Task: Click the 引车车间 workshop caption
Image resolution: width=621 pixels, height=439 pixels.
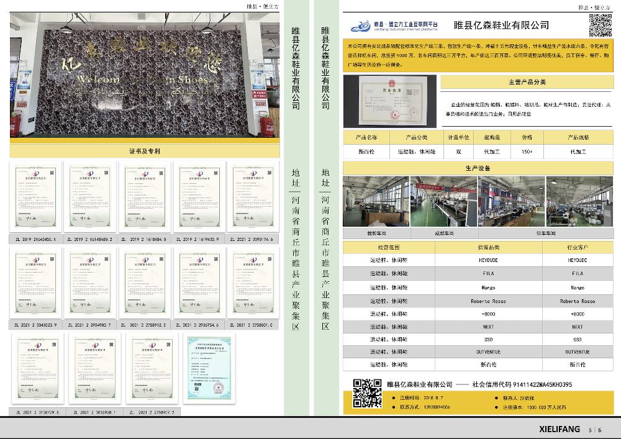Action: [546, 233]
